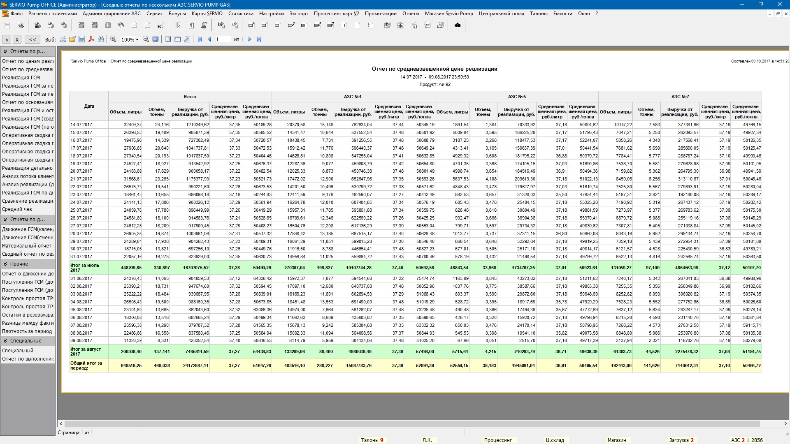Open the SQL toolbar icon

pos(160,25)
